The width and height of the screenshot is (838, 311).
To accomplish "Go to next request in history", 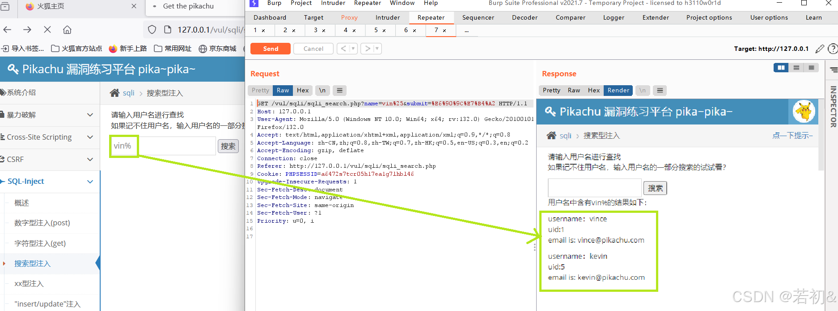I will point(368,49).
